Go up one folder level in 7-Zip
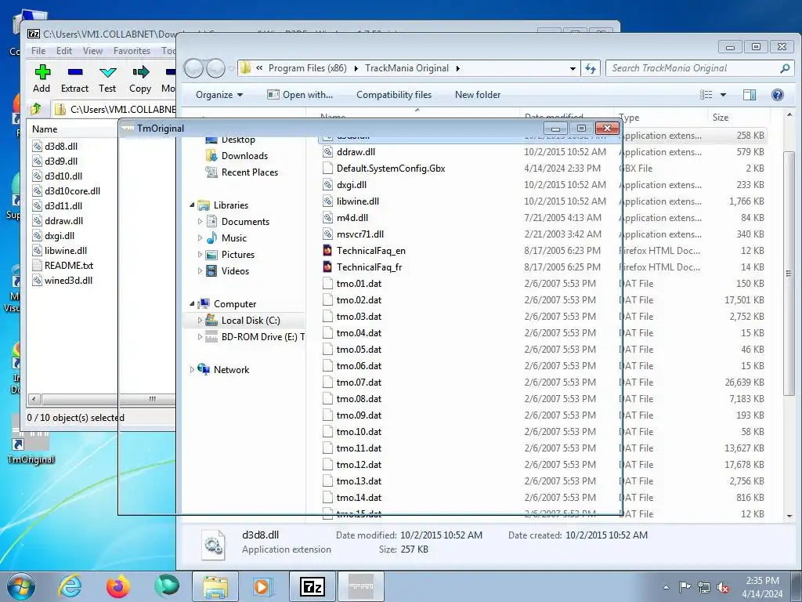Viewport: 802px width, 602px height. 36,109
